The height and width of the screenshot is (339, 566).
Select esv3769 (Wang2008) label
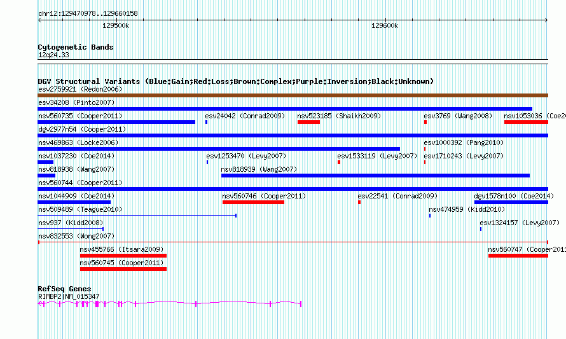[458, 116]
